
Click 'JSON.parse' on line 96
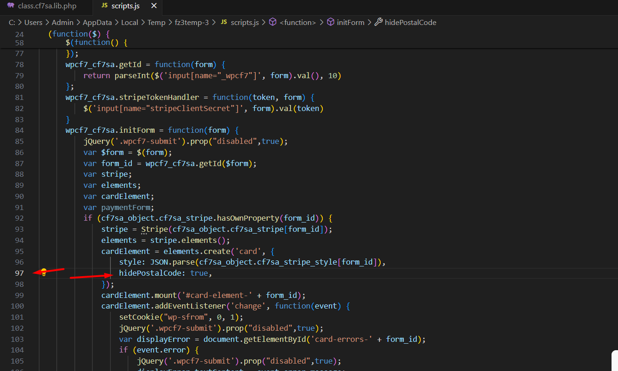[173, 262]
